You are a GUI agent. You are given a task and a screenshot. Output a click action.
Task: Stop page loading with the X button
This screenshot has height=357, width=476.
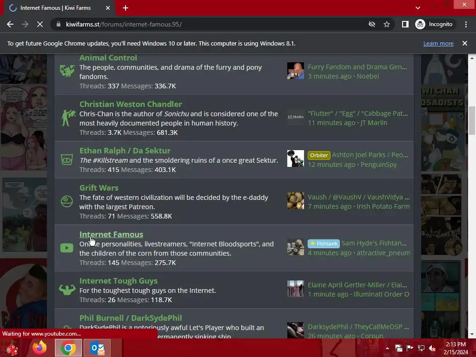pos(40,24)
